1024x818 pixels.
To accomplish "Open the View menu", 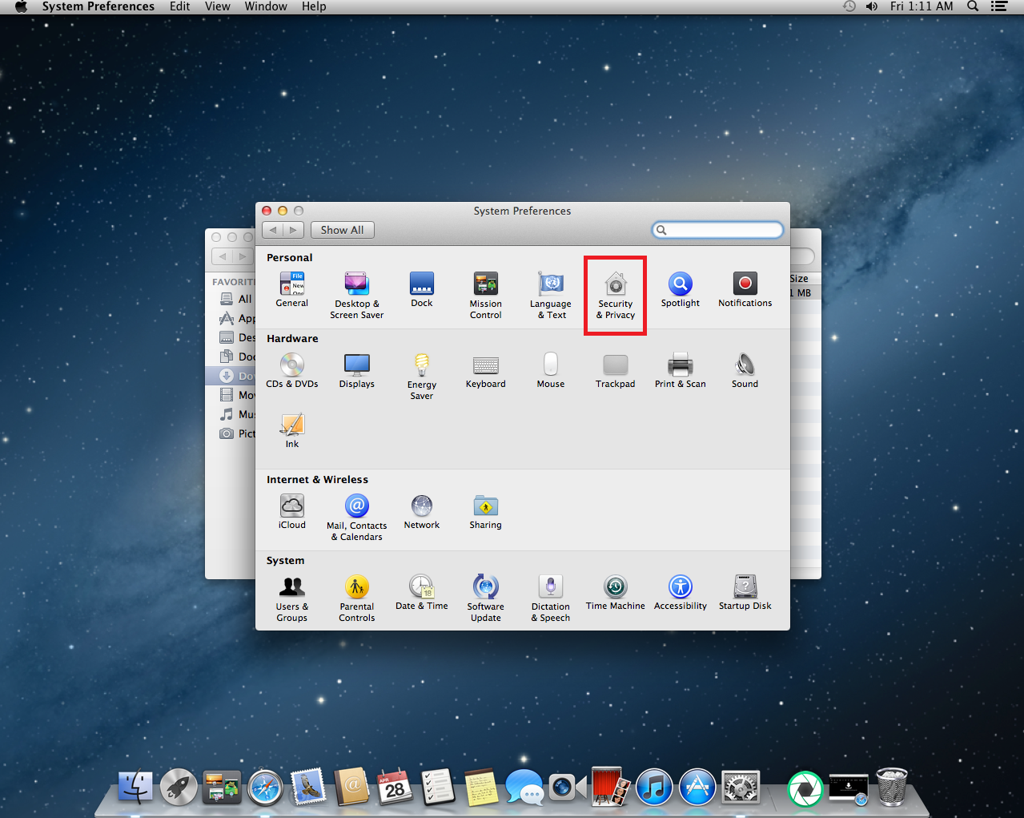I will point(218,6).
